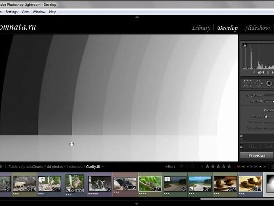
Task: Switch to the Library module
Action: (201, 28)
